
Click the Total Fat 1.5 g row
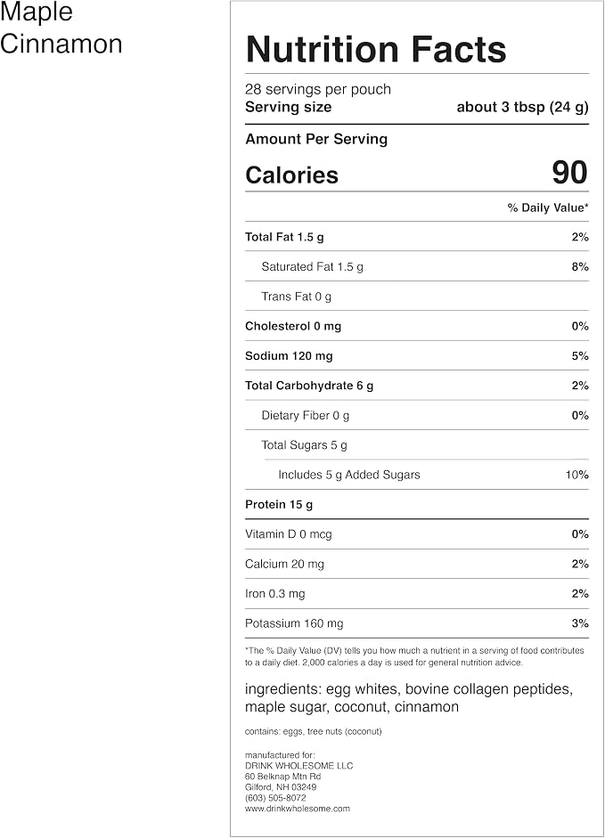pos(417,237)
